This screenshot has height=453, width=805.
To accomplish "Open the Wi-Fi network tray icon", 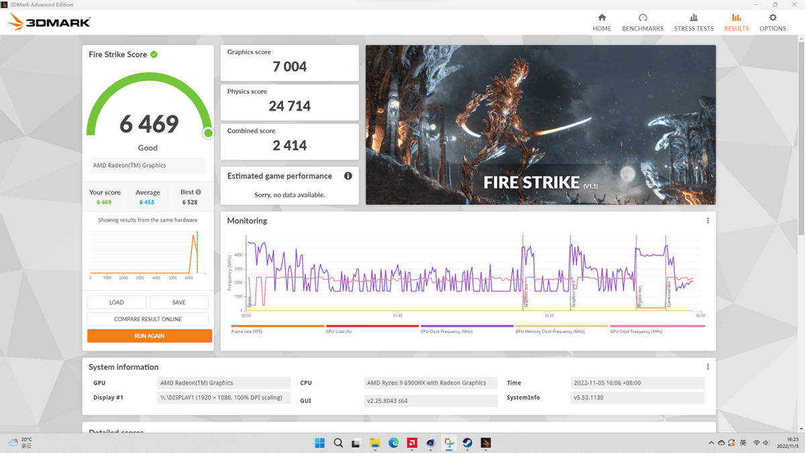I will [x=757, y=442].
